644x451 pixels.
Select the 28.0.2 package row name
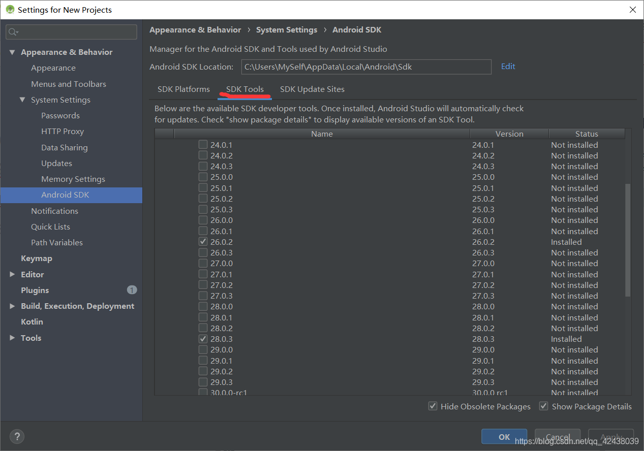click(222, 328)
